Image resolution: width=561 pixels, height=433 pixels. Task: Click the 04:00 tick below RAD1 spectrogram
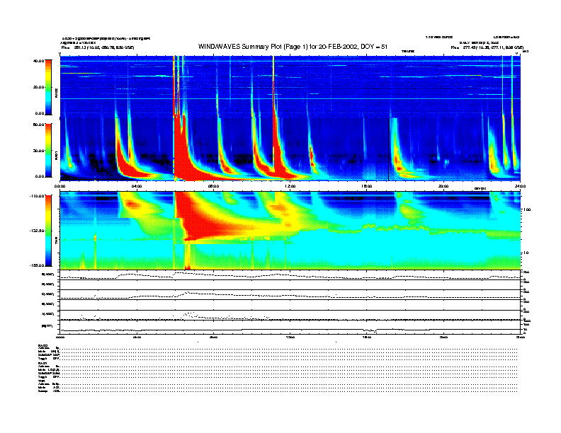[x=137, y=186]
